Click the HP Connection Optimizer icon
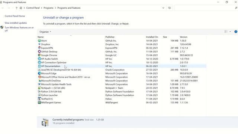Image resolution: width=238 pixels, height=134 pixels. (39, 63)
